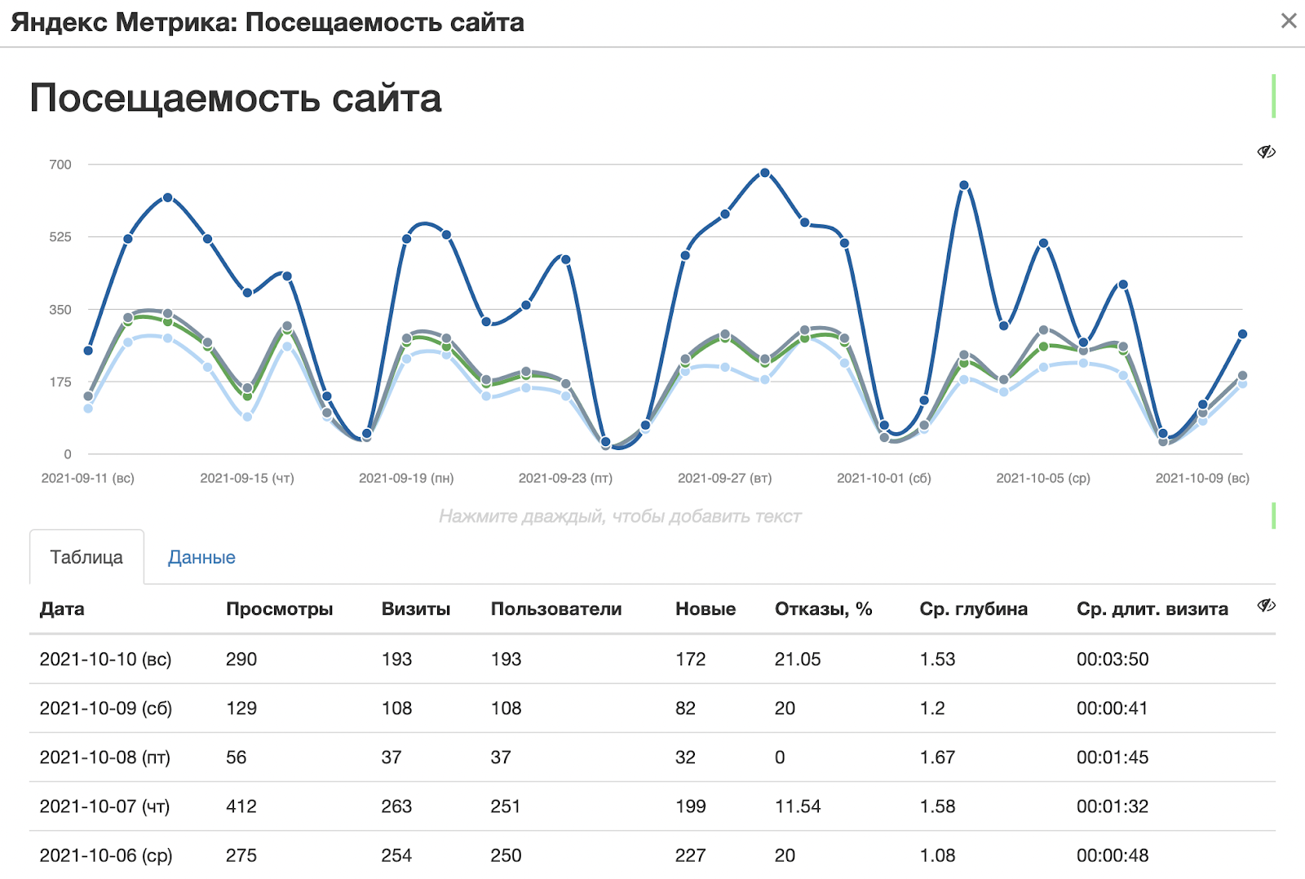Click the heading 'Посещаемость сайта'
This screenshot has width=1305, height=879.
coord(236,98)
